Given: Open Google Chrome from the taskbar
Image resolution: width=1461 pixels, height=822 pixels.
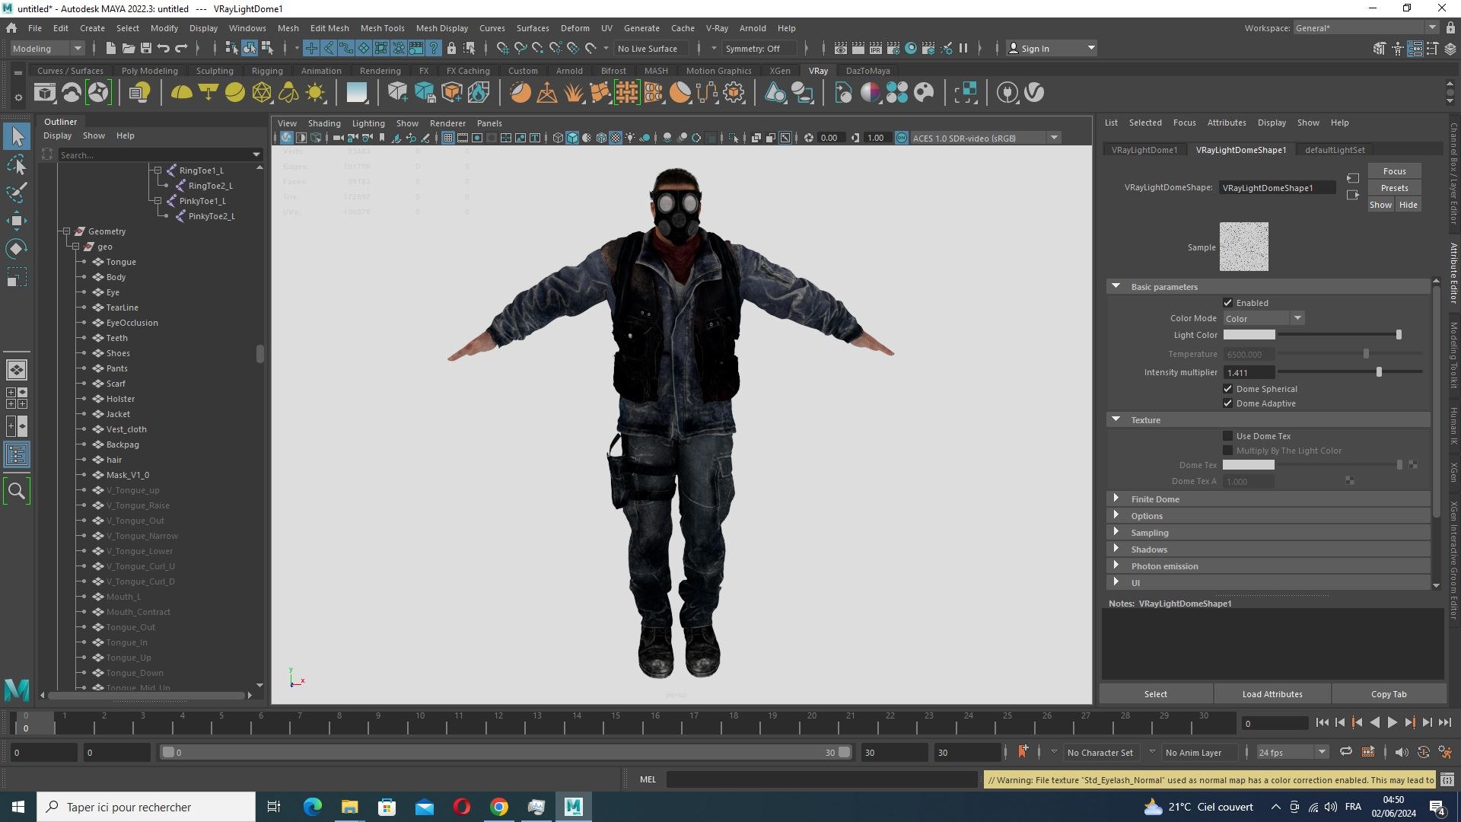Looking at the screenshot, I should (x=499, y=807).
